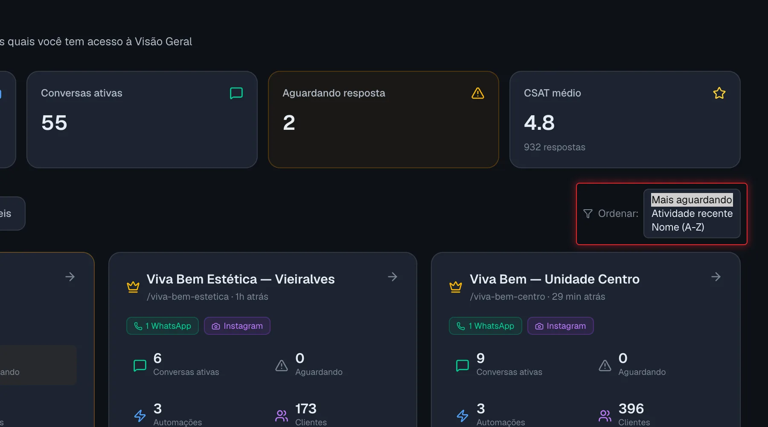The width and height of the screenshot is (768, 427).
Task: Open Viva Bem — Unidade Centro via arrow icon
Action: [716, 277]
